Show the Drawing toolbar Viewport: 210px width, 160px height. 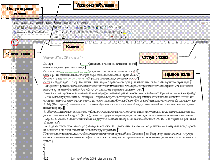[97, 28]
